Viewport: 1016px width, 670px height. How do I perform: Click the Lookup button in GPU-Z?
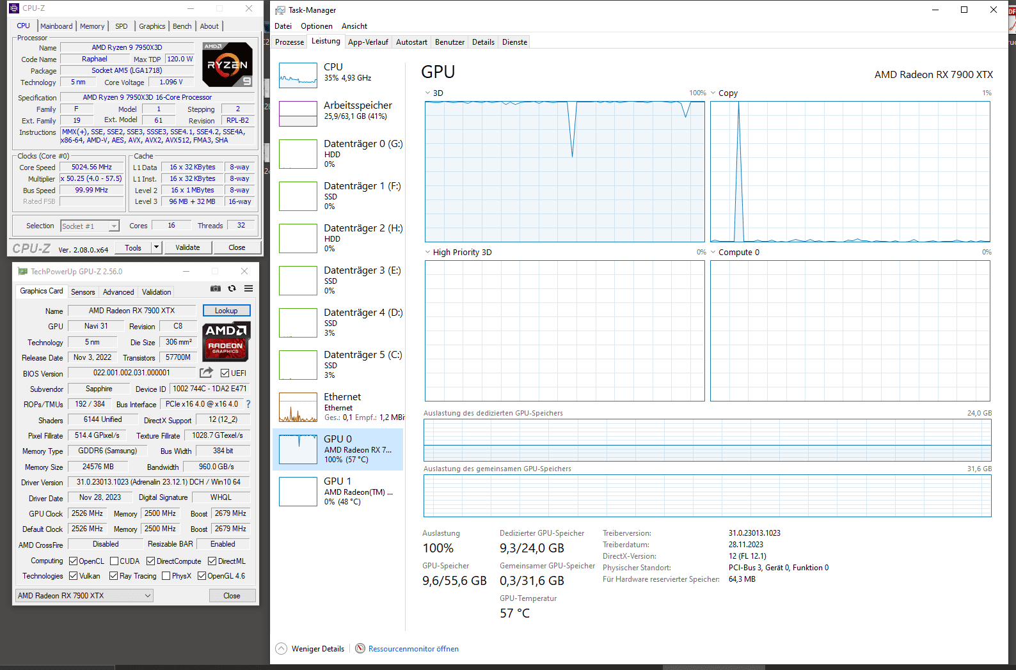click(226, 311)
